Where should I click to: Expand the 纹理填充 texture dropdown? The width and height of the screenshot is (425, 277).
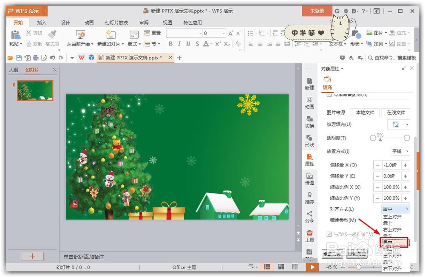point(407,124)
